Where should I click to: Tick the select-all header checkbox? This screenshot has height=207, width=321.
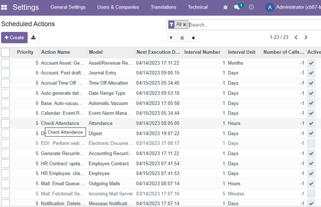(x=6, y=52)
